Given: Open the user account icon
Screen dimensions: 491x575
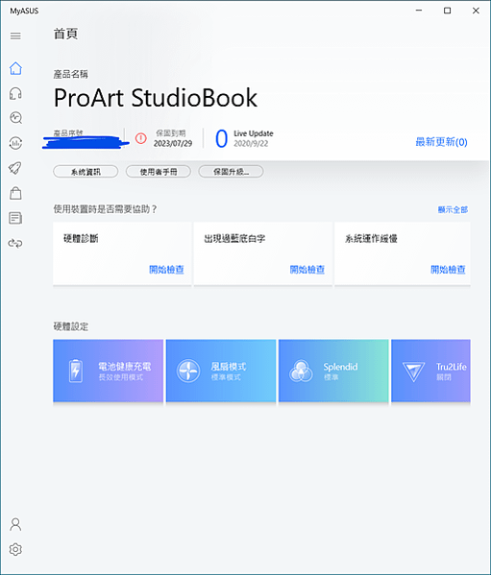Looking at the screenshot, I should 15,524.
